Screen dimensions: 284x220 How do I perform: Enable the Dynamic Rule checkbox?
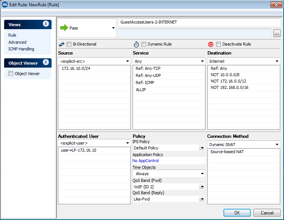pos(143,44)
